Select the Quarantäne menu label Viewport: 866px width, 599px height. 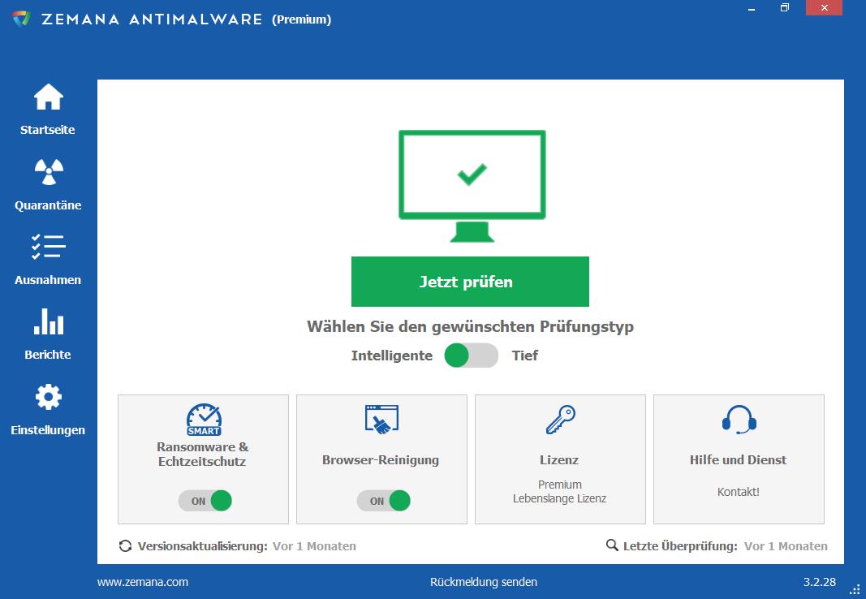(x=48, y=205)
